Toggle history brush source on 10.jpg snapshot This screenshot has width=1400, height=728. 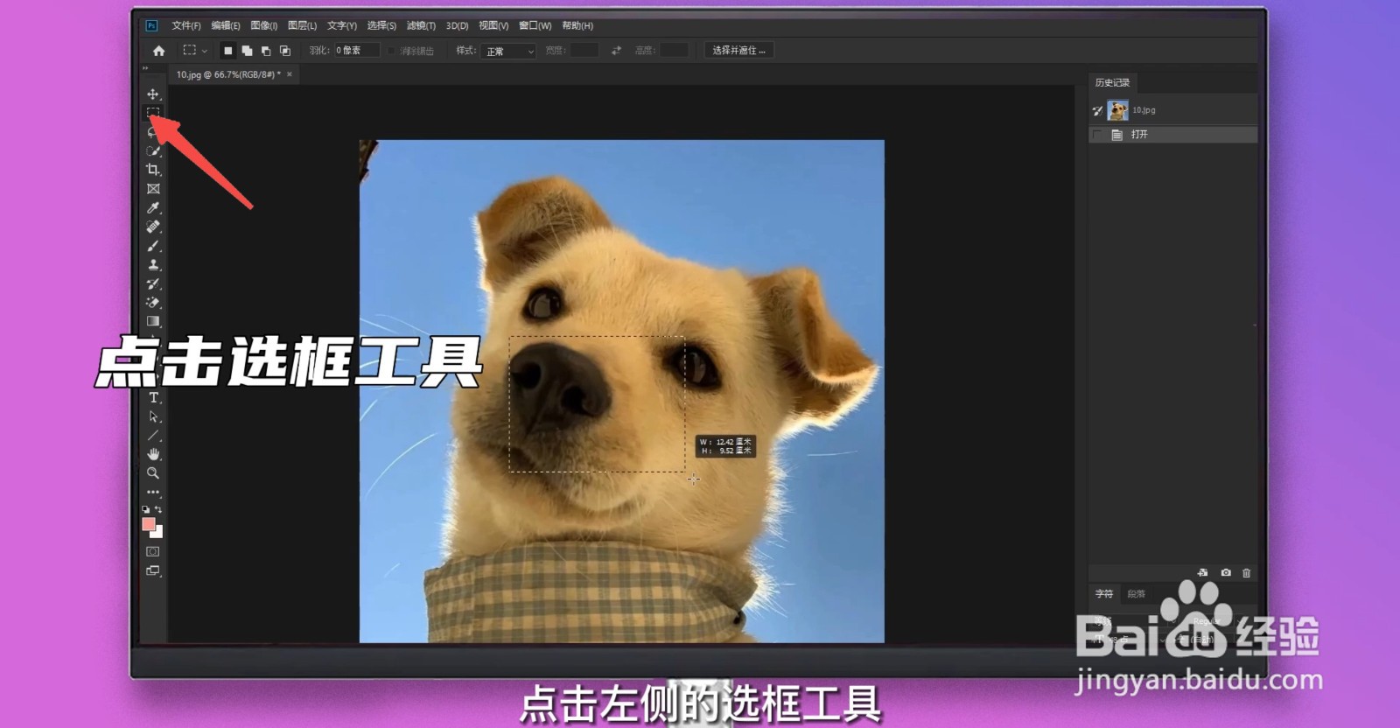point(1097,110)
